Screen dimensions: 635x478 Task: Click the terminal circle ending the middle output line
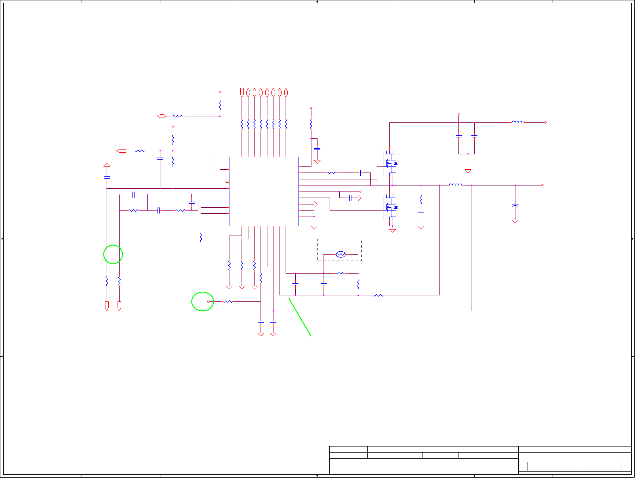[x=542, y=185]
